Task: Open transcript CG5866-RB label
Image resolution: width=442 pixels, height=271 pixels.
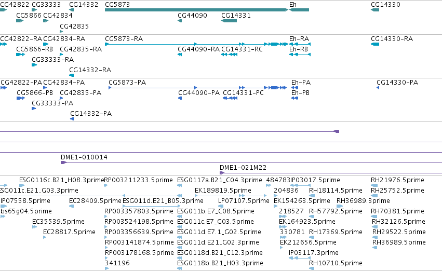Action: [34, 49]
